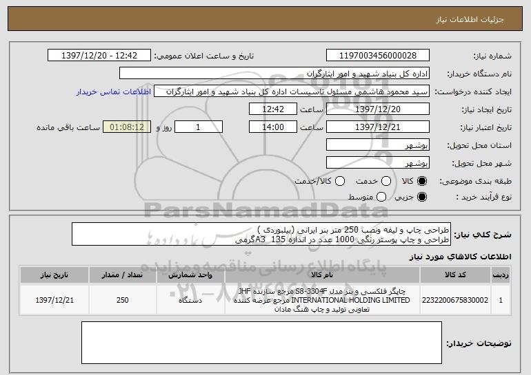This screenshot has width=531, height=375.
Task: Click the شماره نیاز field 1197003456000028
Action: 378,56
